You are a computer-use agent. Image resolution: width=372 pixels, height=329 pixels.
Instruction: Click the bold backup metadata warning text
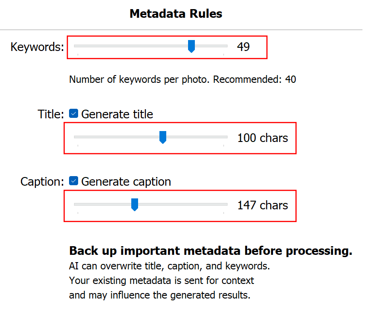210,251
